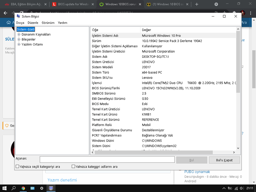Open a new Chrome tab

pyautogui.click(x=197, y=4)
